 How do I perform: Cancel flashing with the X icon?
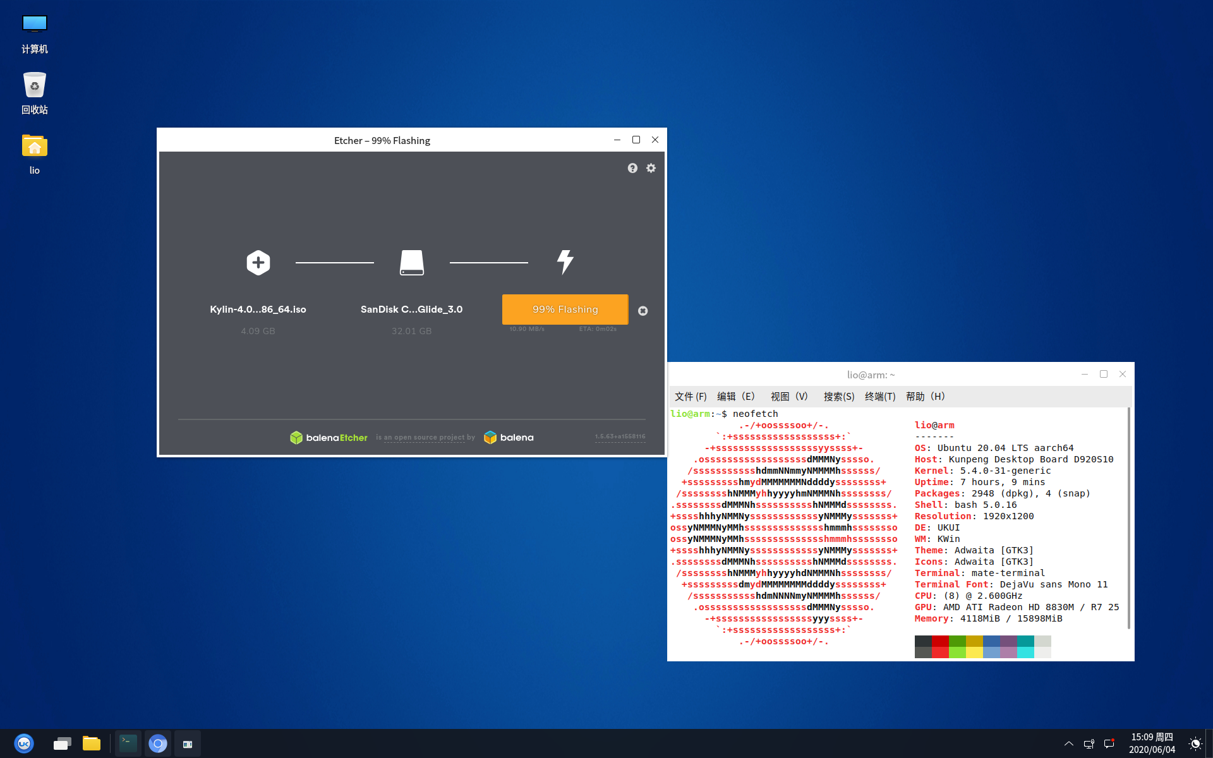coord(643,311)
